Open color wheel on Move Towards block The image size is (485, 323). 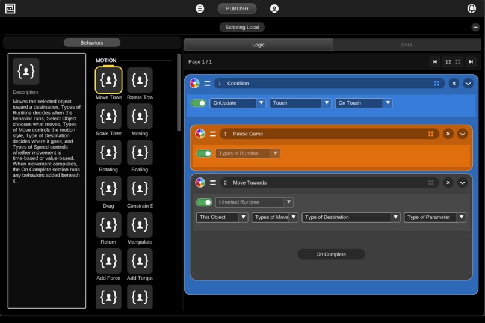(x=200, y=183)
